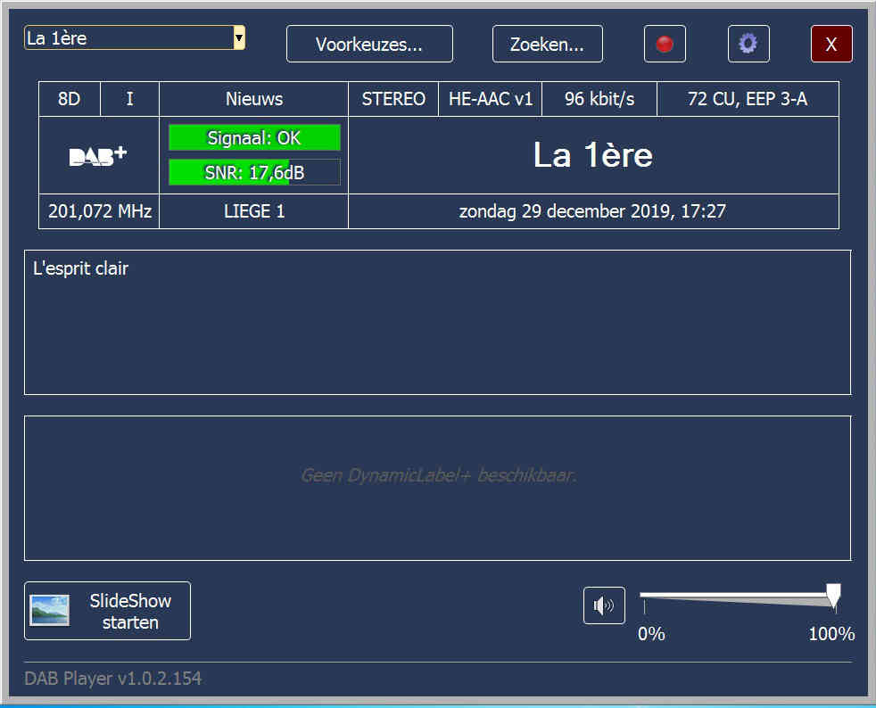Click the HE-AAC v1 codec cell

(491, 99)
